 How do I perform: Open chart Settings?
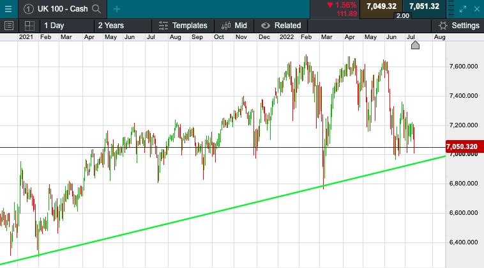click(x=458, y=26)
